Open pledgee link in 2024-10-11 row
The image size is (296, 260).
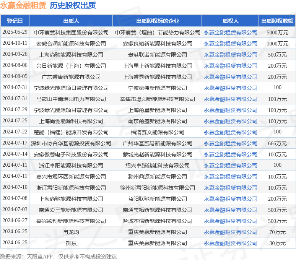(230, 44)
